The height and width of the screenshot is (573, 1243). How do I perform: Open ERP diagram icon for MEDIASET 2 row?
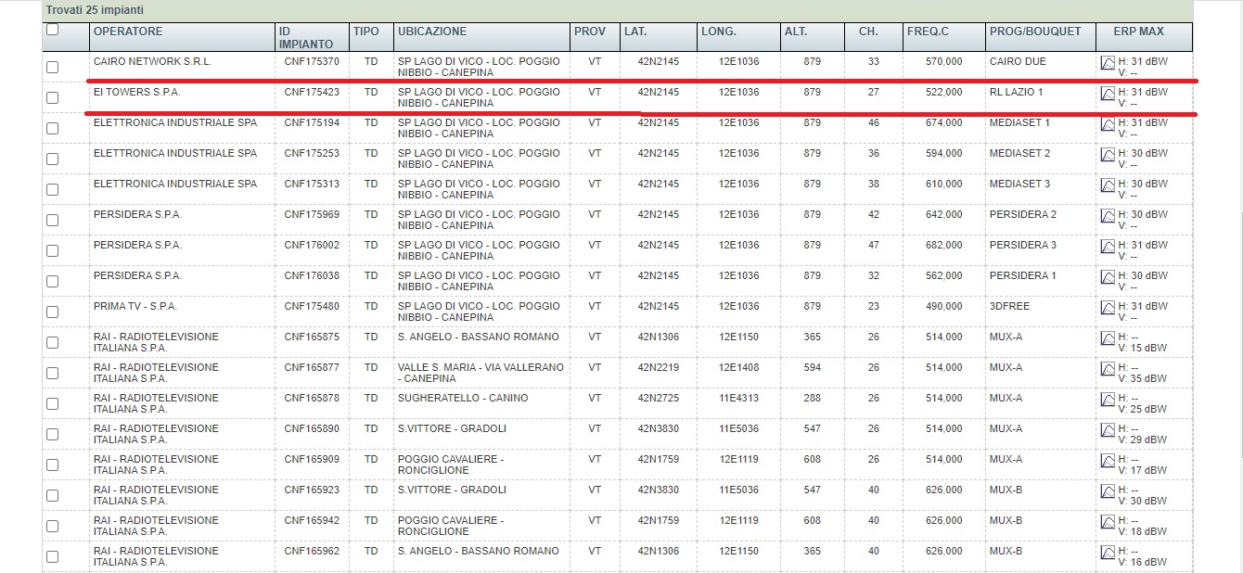1108,155
